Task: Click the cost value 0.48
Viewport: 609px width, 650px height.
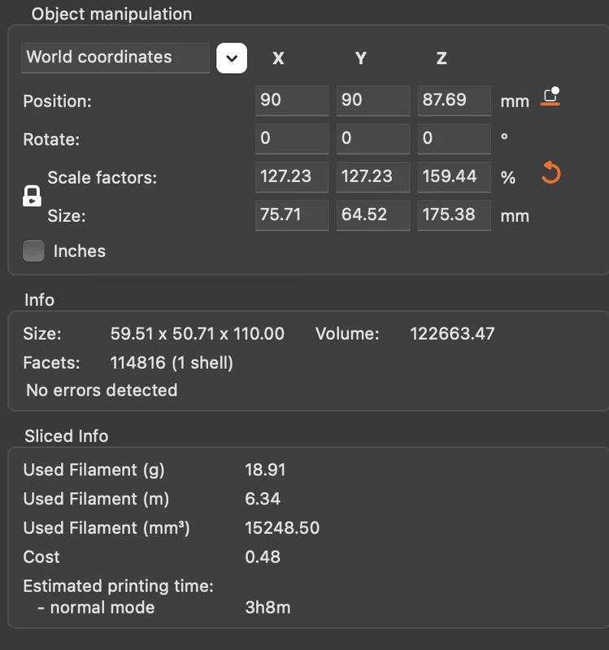Action: pos(263,557)
